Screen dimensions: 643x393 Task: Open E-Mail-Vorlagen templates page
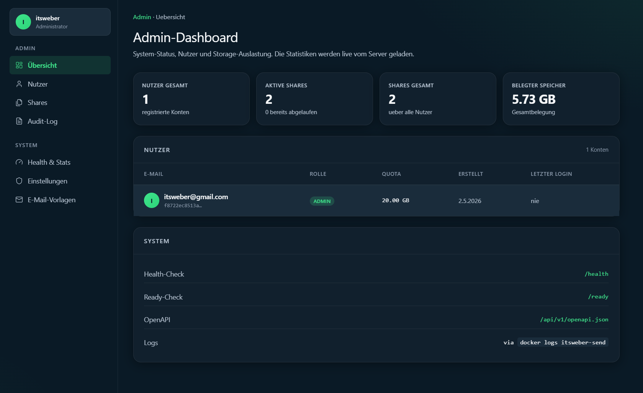point(60,200)
